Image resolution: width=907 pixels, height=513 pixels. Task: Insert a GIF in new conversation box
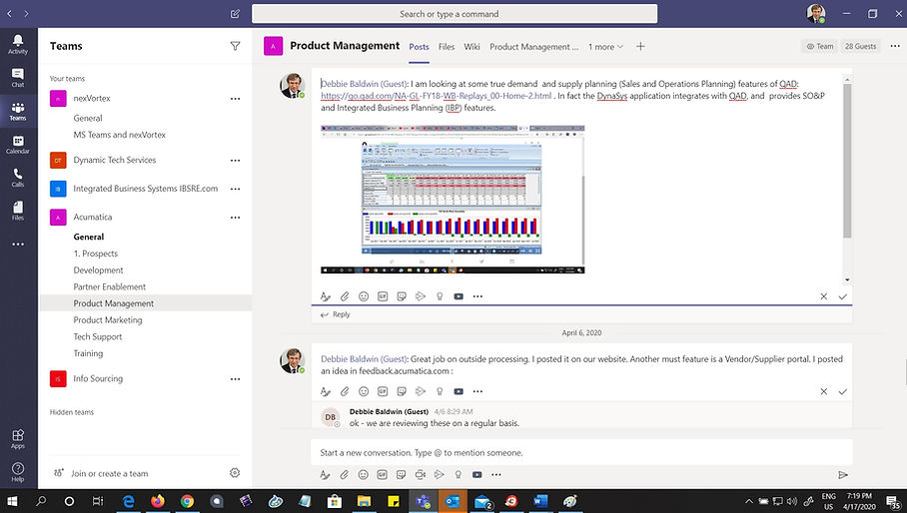click(x=383, y=474)
